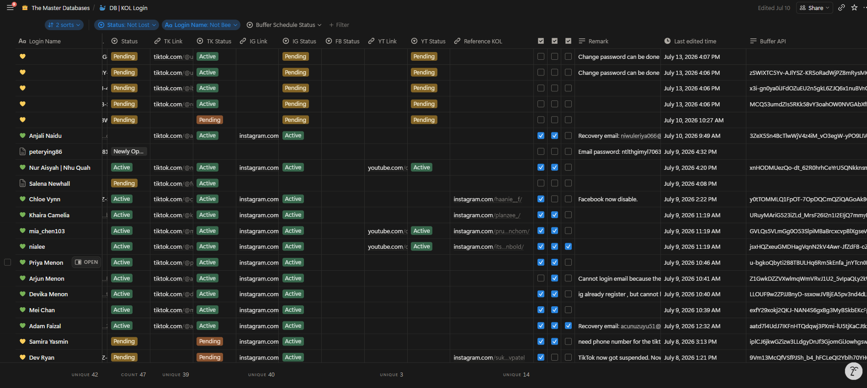The image size is (867, 388).
Task: Open the Share dropdown
Action: click(x=815, y=8)
